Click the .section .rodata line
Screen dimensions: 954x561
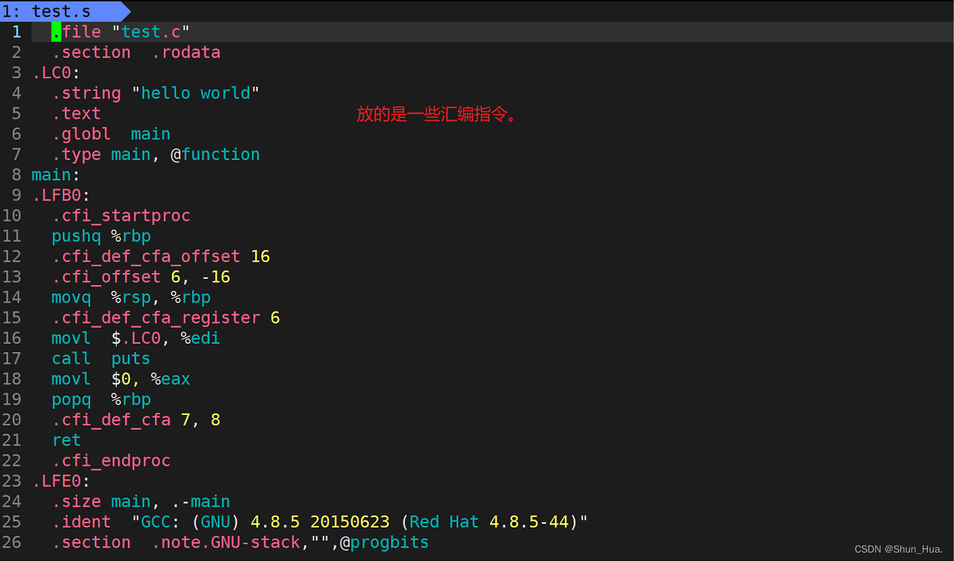coord(136,52)
